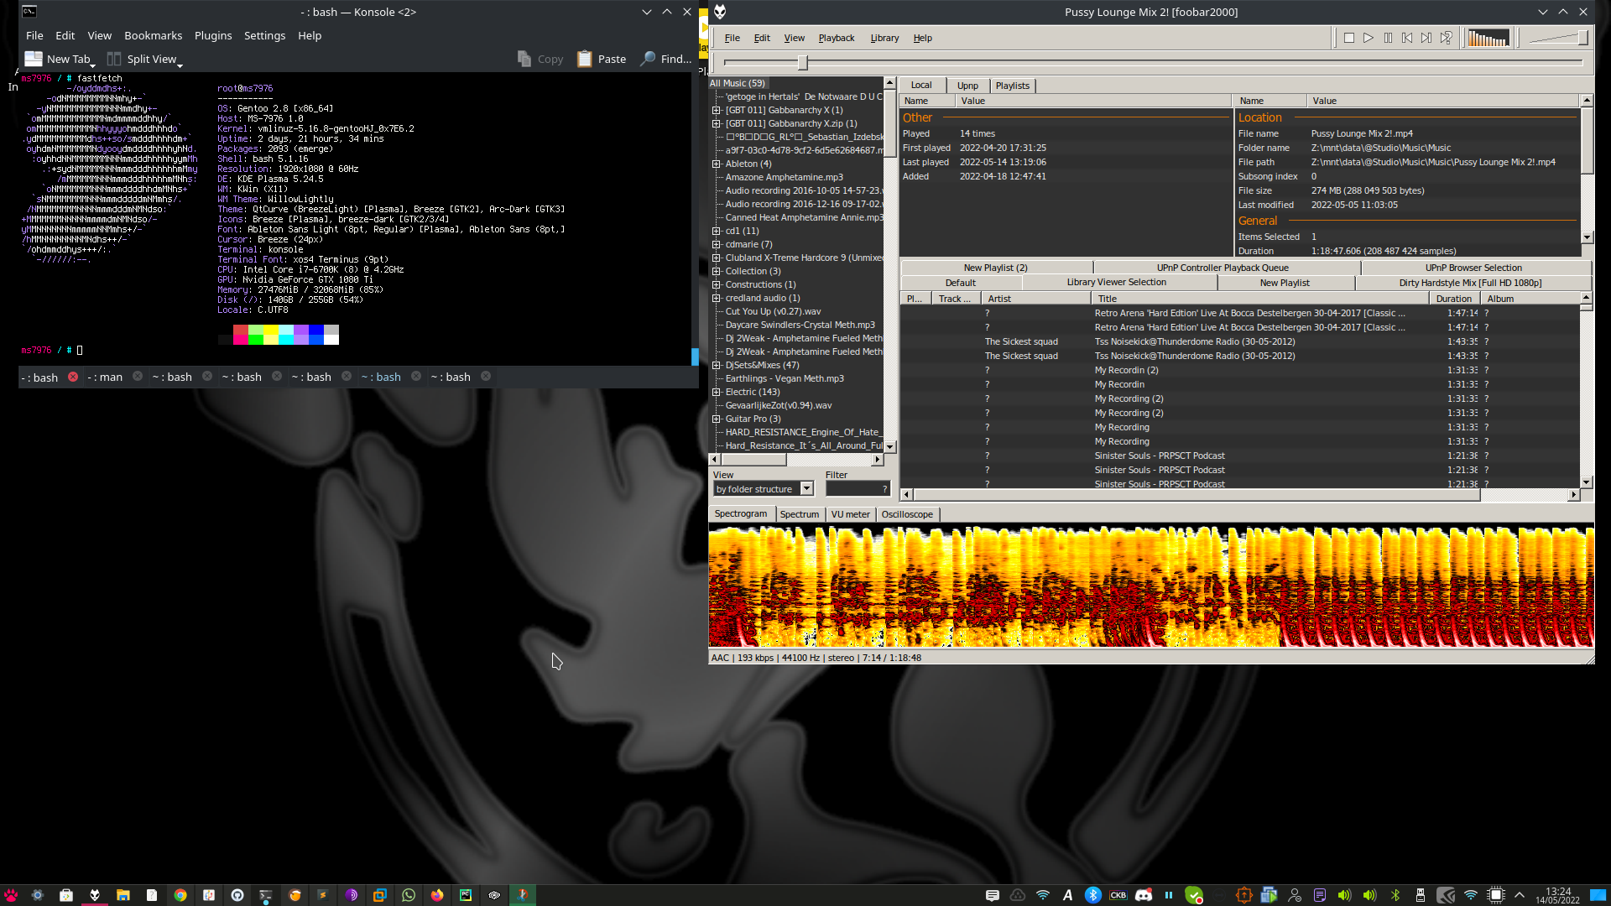The height and width of the screenshot is (906, 1611).
Task: Click the Copy button in Konsole toolbar
Action: (x=540, y=59)
